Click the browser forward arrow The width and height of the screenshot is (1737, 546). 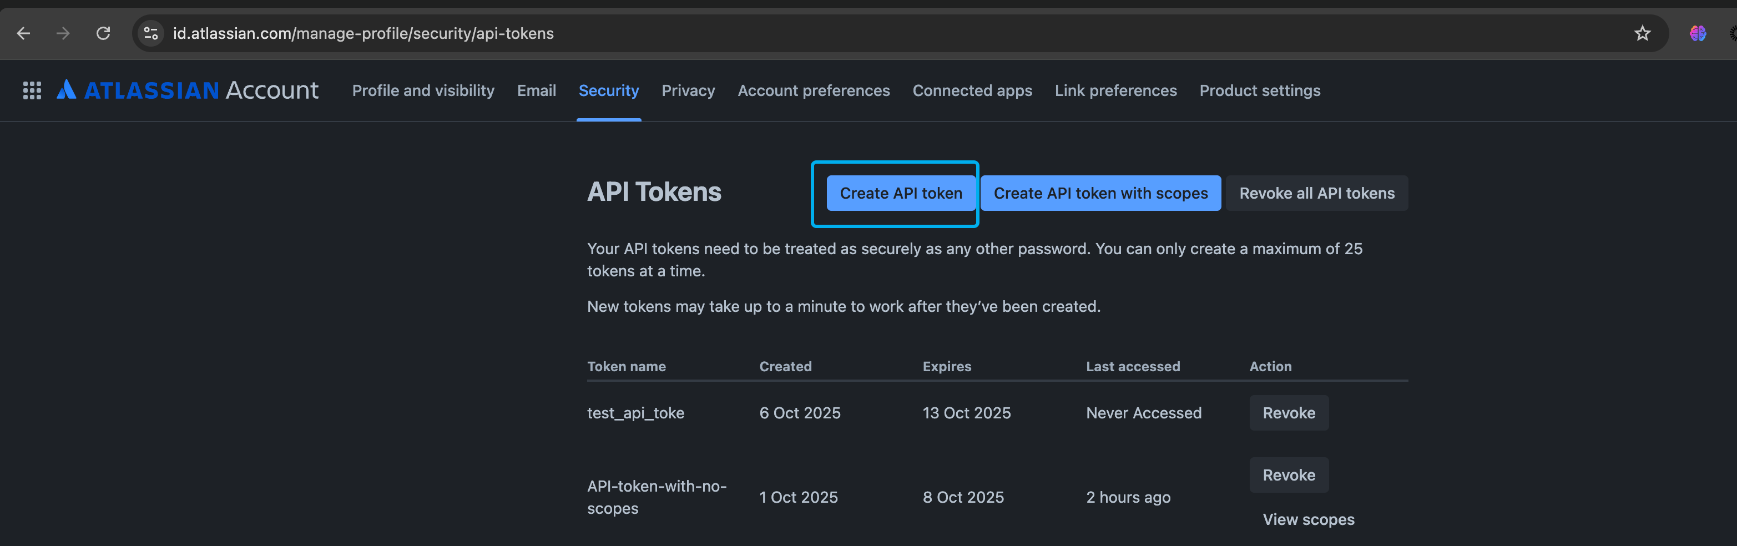[63, 33]
